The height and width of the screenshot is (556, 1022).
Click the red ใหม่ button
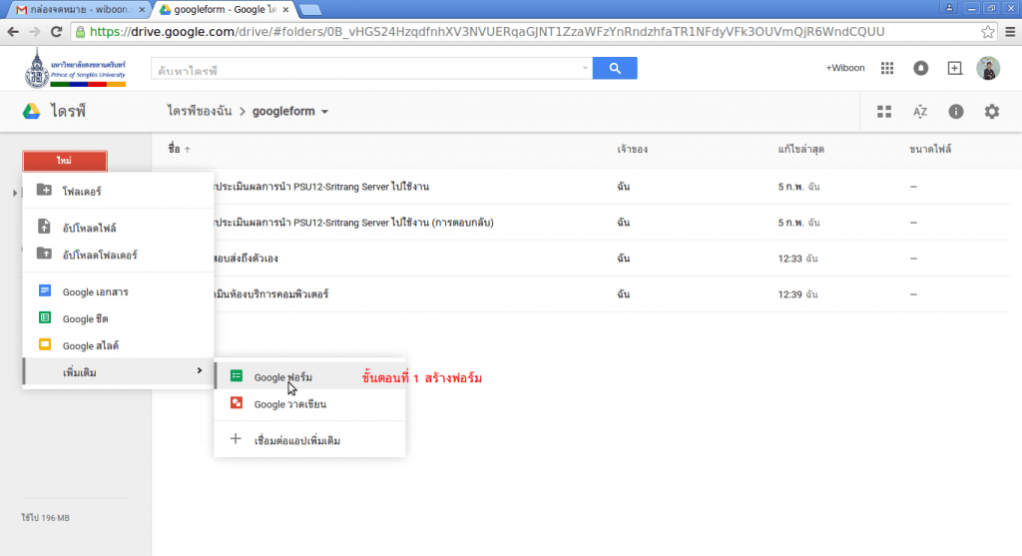pyautogui.click(x=65, y=161)
